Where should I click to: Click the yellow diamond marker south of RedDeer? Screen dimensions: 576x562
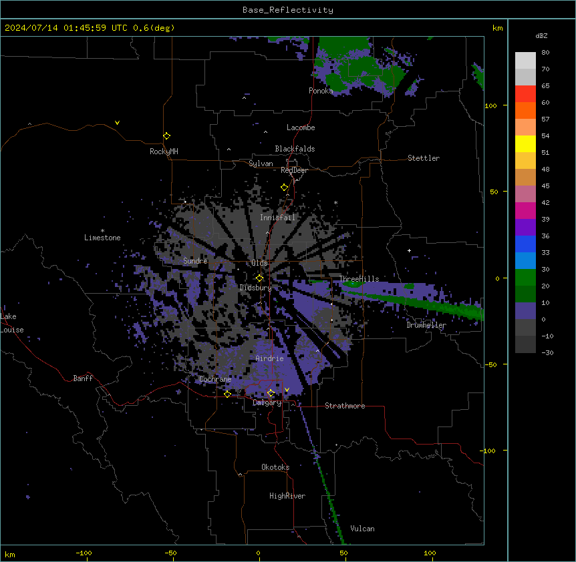coord(285,188)
